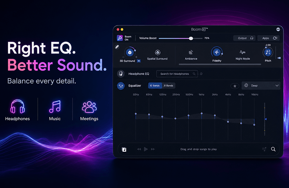Open the playlist queue icon
Screen dimensions: 289x188
point(264,149)
